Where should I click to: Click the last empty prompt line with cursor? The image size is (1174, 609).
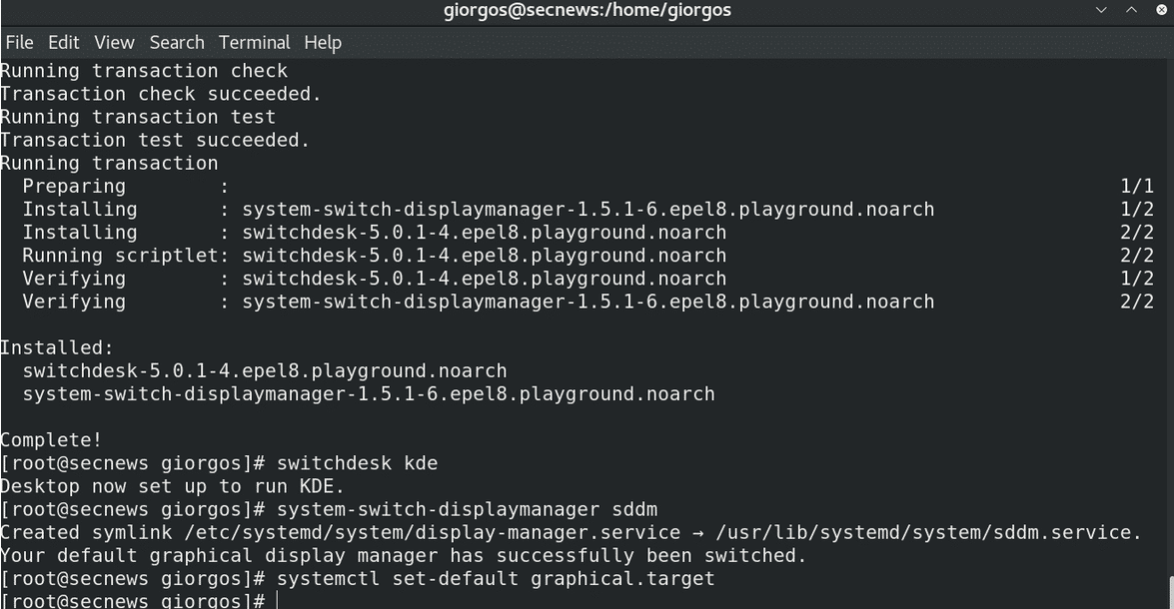coord(139,601)
